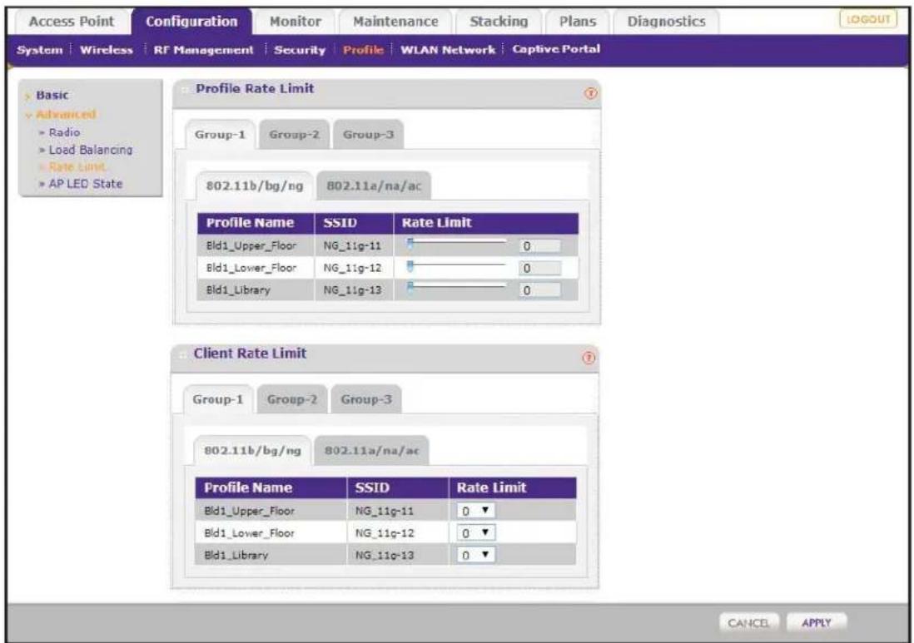Screen dimensions: 914x643
Task: Expand the Basic sidebar section
Action: coord(52,95)
